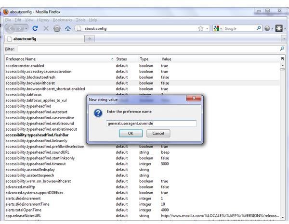Sort by the Type column header
This screenshot has height=224, width=289.
[x=149, y=59]
